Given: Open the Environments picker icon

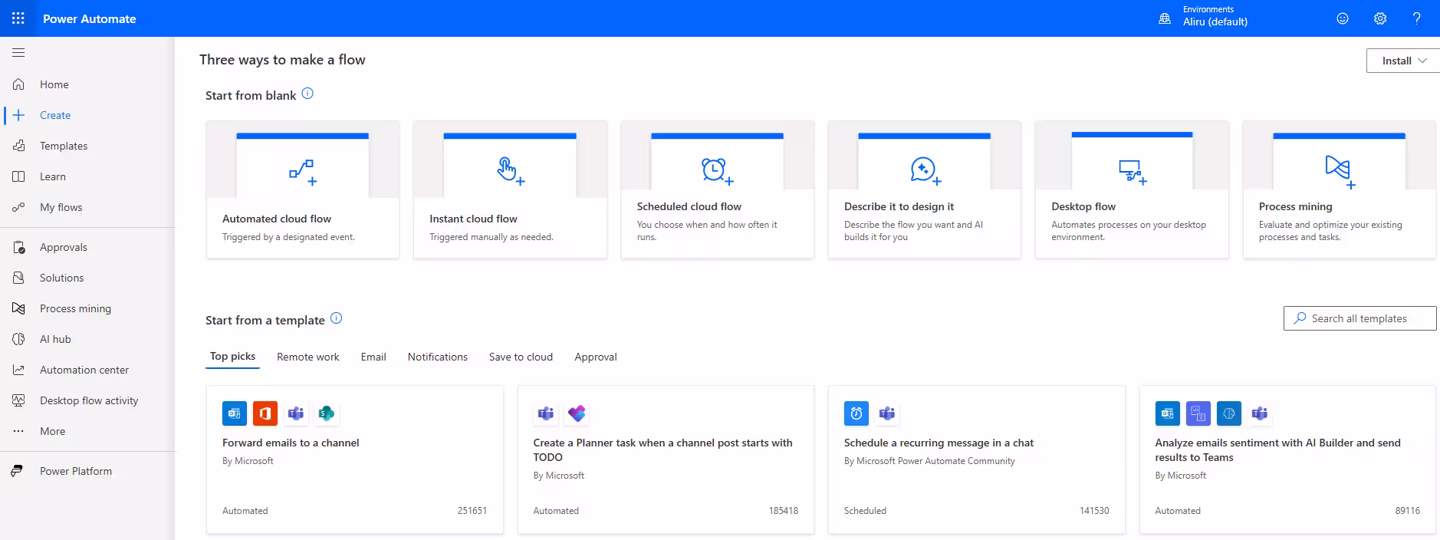Looking at the screenshot, I should click(x=1165, y=18).
